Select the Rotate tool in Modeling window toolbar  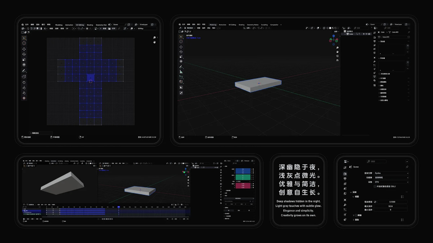point(181,52)
